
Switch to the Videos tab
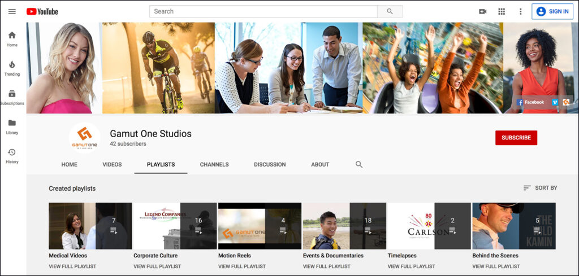pos(112,165)
